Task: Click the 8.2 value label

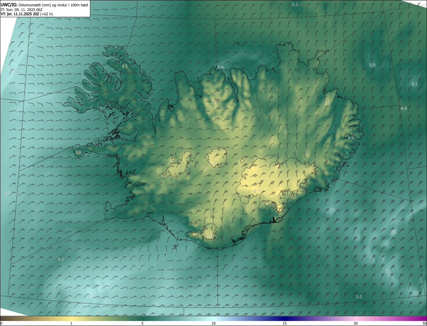Action: coord(7,193)
